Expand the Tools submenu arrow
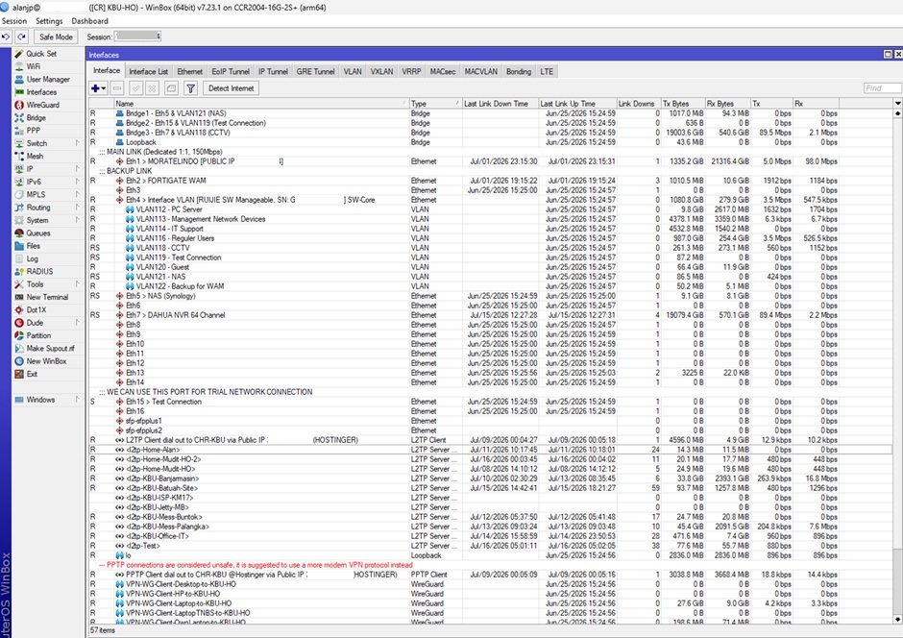The height and width of the screenshot is (638, 903). [77, 283]
